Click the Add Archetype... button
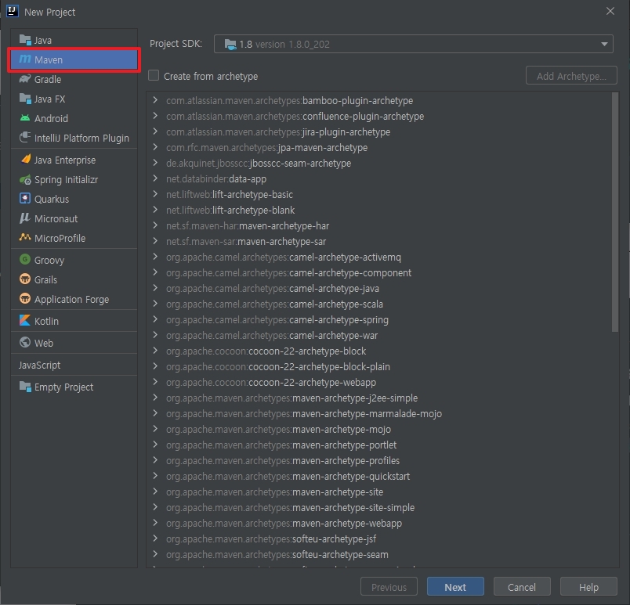Image resolution: width=630 pixels, height=605 pixels. pos(571,75)
